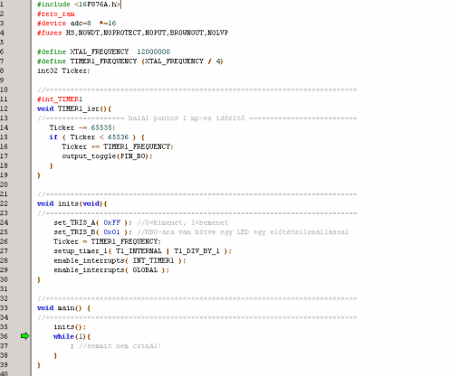The height and width of the screenshot is (376, 450).
Task: Click the #int_TIMER1 directive
Action: (60, 99)
